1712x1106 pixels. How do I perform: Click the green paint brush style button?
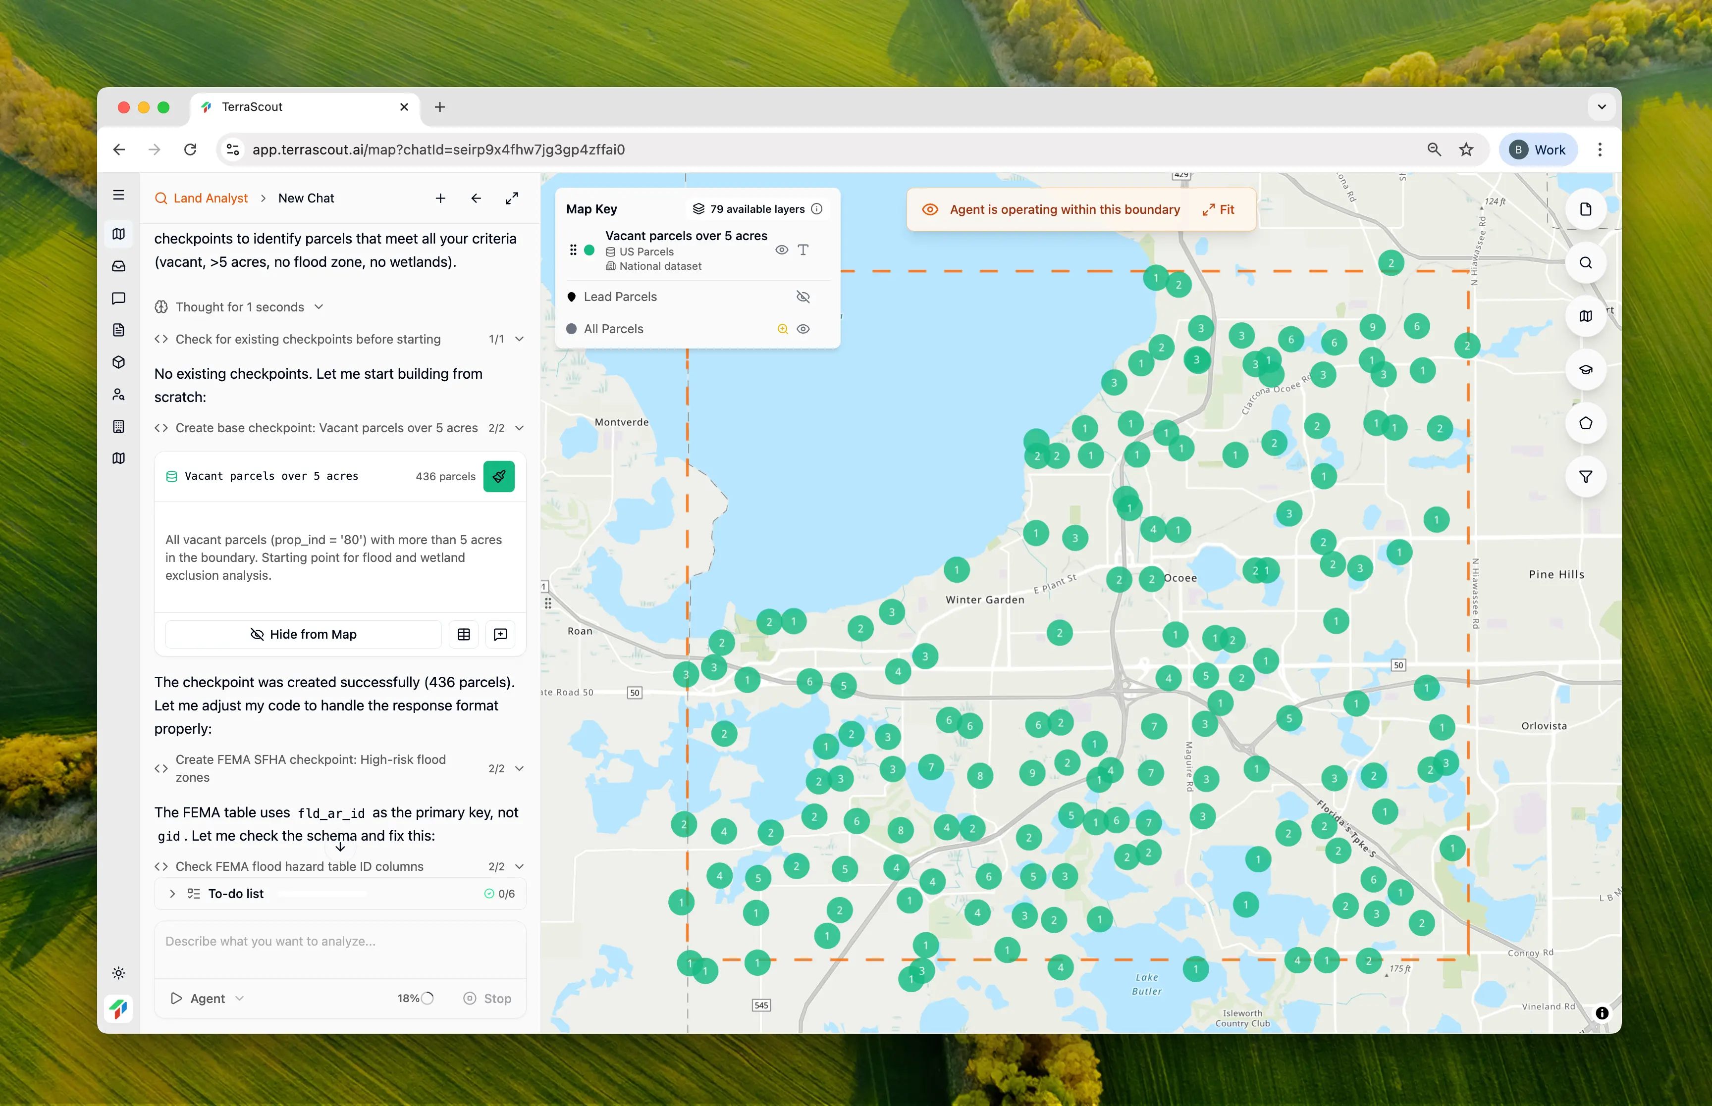pyautogui.click(x=498, y=476)
